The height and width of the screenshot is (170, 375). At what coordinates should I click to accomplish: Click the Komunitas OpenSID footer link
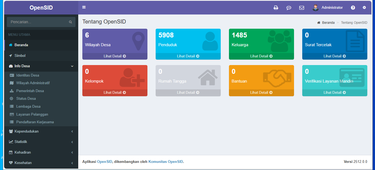[x=166, y=162]
